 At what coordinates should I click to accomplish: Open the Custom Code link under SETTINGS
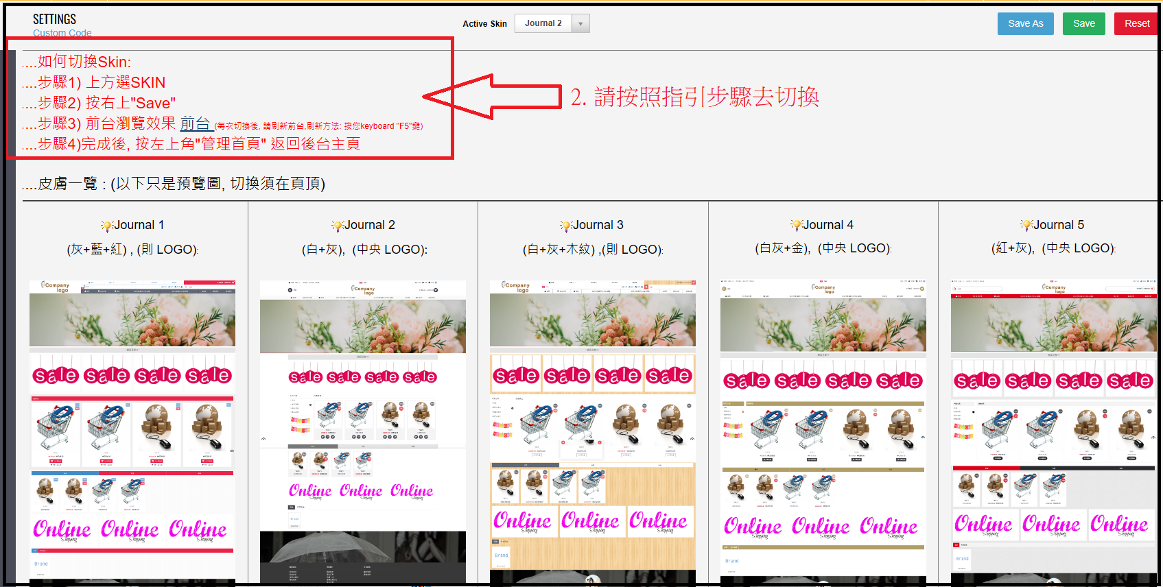click(x=62, y=33)
